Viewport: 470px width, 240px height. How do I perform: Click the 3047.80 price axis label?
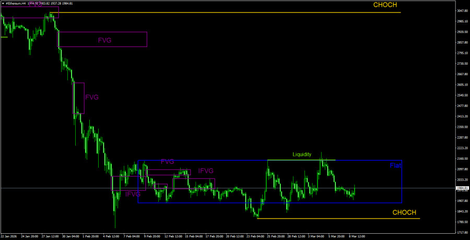pos(462,10)
